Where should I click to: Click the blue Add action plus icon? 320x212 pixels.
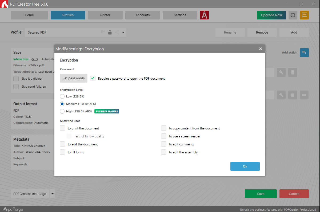[x=304, y=52]
